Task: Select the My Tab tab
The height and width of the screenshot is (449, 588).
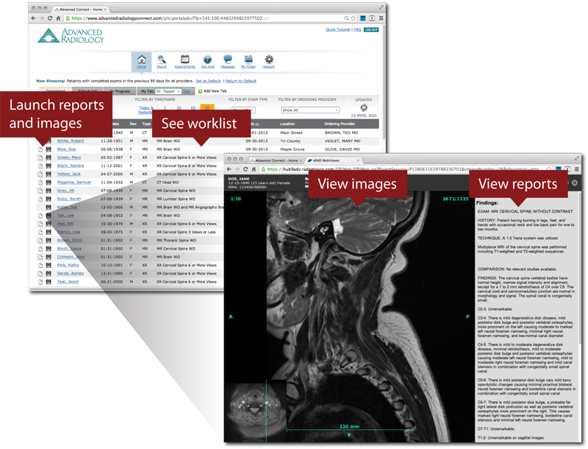Action: pyautogui.click(x=147, y=91)
